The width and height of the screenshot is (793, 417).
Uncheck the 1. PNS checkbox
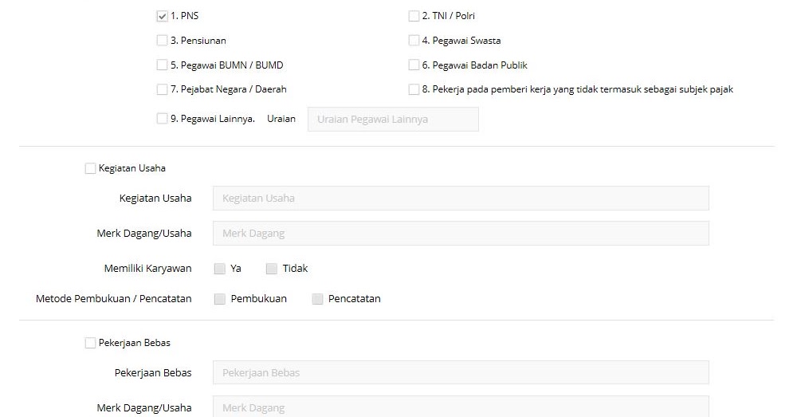coord(162,16)
